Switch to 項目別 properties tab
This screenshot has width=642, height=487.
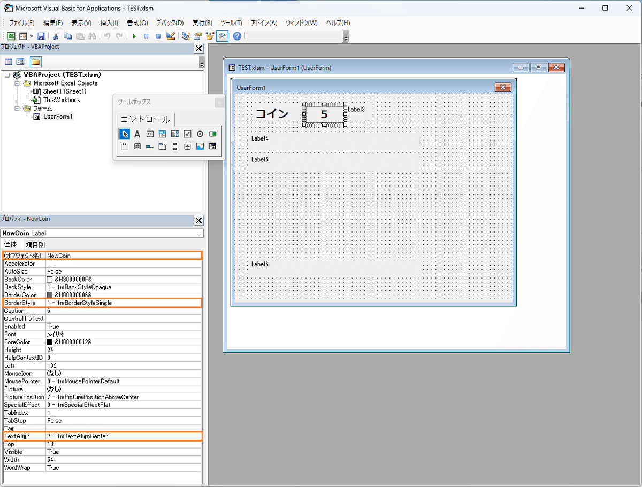tap(35, 245)
